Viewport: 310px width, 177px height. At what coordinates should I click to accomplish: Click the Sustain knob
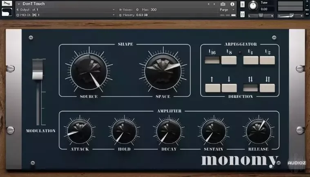(214, 132)
